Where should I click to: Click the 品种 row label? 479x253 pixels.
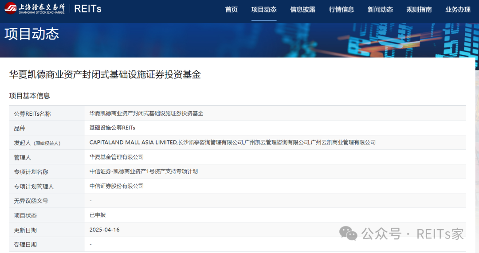[x=20, y=128]
